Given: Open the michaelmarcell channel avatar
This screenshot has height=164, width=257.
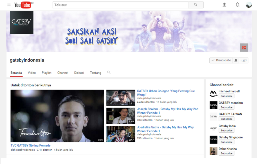Looking at the screenshot, I should pos(213,94).
